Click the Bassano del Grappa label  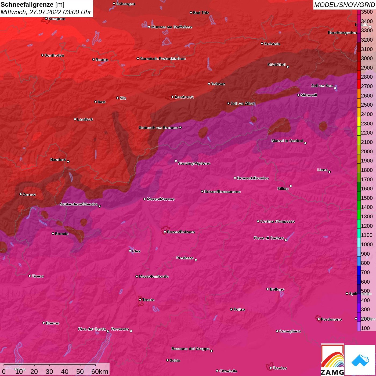190,349
